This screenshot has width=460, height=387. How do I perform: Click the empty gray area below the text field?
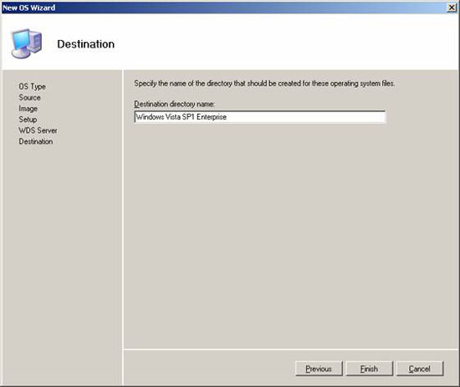290,235
